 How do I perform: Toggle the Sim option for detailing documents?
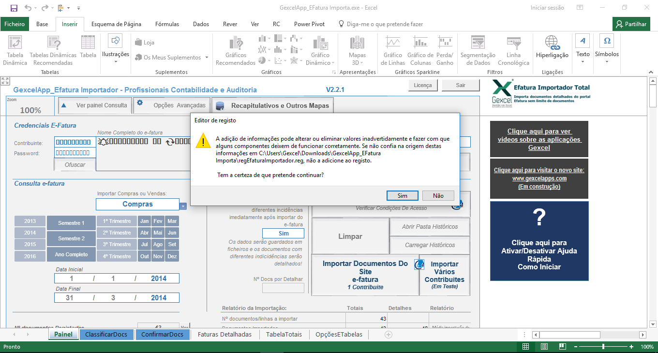pos(284,233)
